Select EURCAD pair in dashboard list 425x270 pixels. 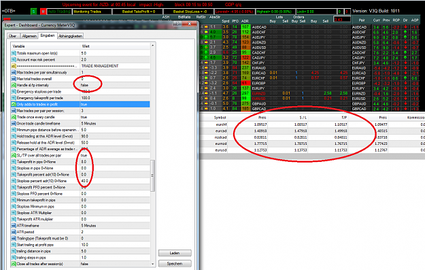point(259,73)
